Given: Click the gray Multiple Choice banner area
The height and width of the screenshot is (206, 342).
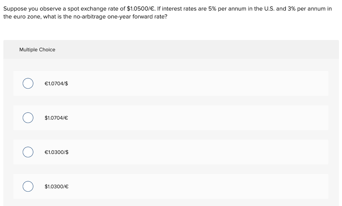Looking at the screenshot, I should coord(171,49).
